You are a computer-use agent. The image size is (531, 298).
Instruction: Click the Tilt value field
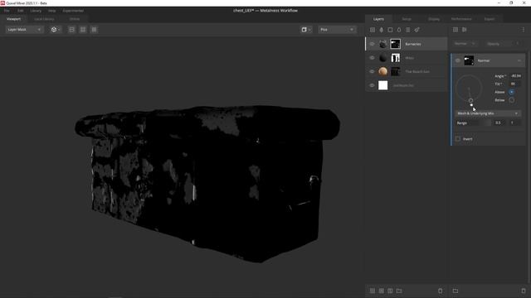pyautogui.click(x=516, y=84)
